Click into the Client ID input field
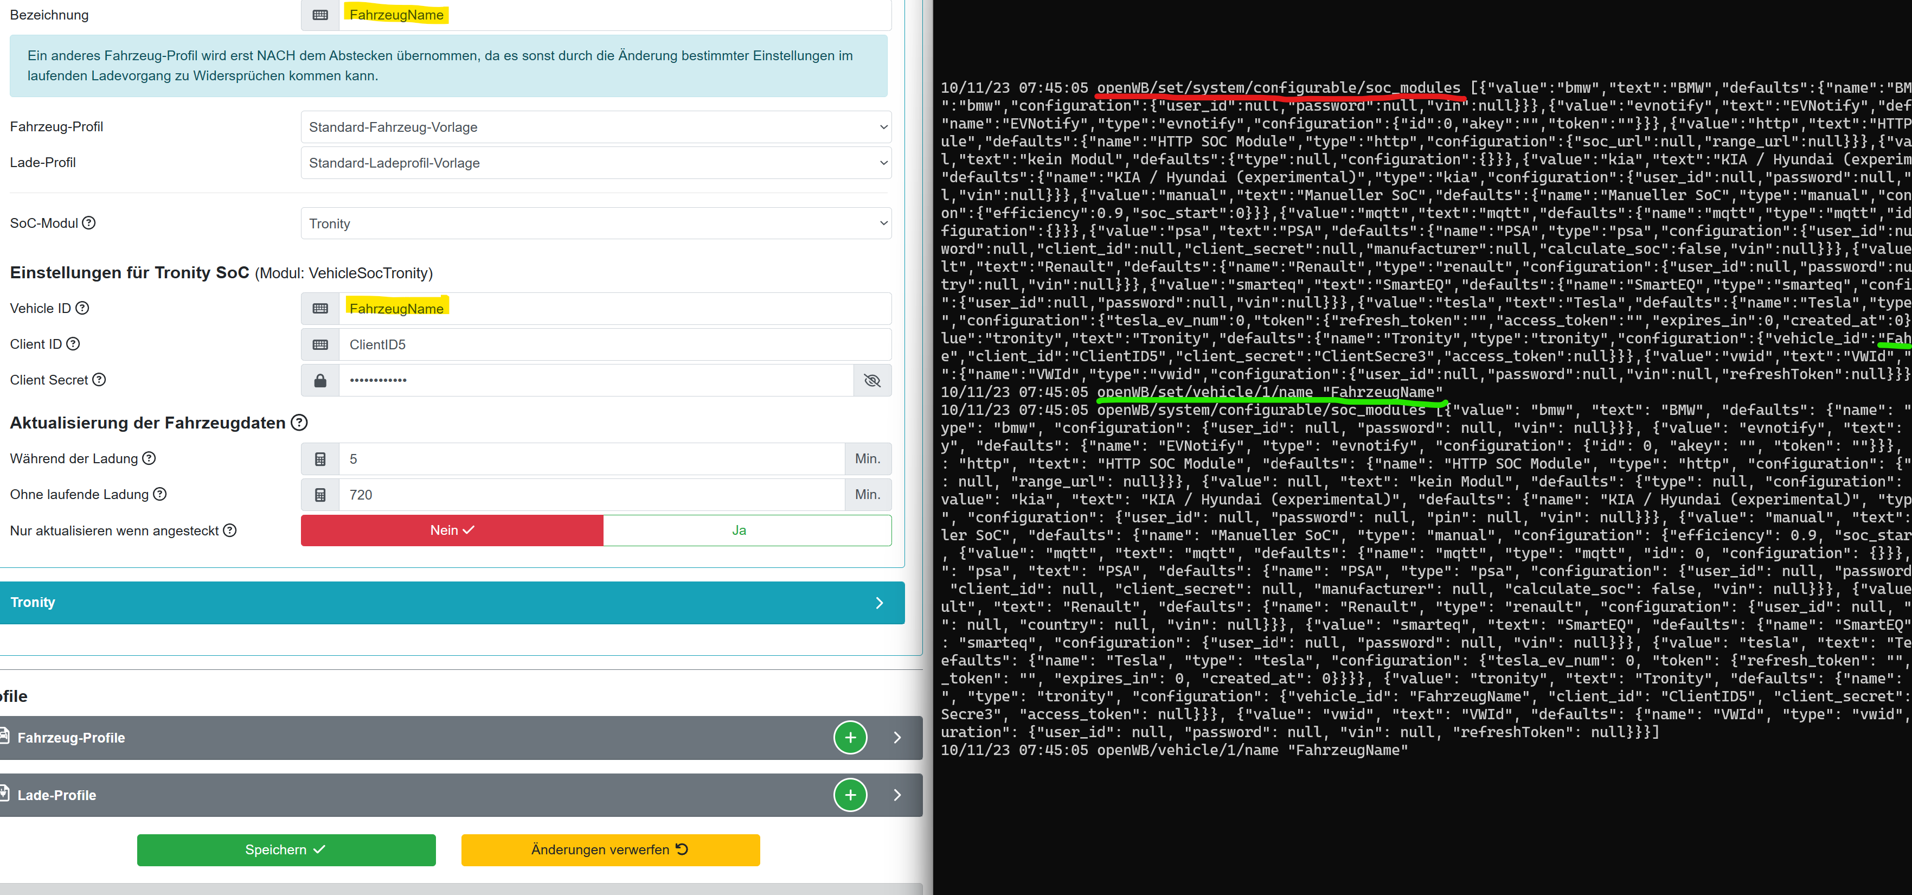Image resolution: width=1912 pixels, height=895 pixels. coord(613,344)
